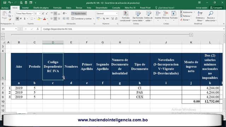Open the font size 12 dropdown
This screenshot has width=226, height=127.
pyautogui.click(x=40, y=13)
